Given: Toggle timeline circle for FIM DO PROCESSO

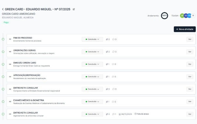Looking at the screenshot, I should (x=3, y=39).
